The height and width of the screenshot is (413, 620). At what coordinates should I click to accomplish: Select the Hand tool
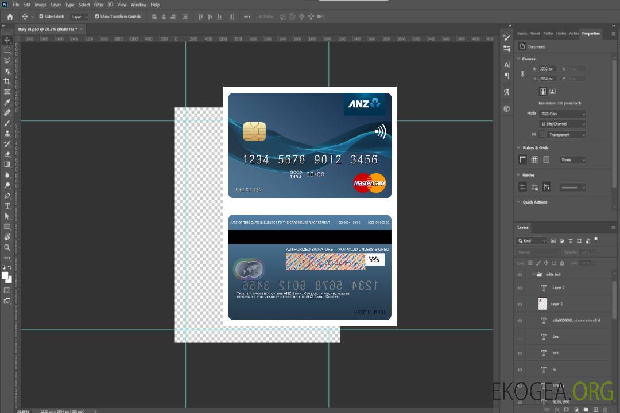[7, 237]
